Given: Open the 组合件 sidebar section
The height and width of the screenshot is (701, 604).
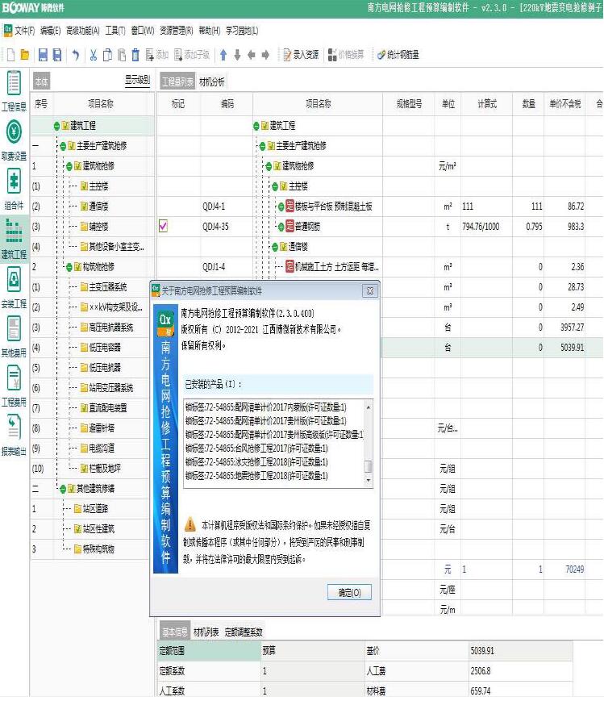Looking at the screenshot, I should click(x=14, y=190).
